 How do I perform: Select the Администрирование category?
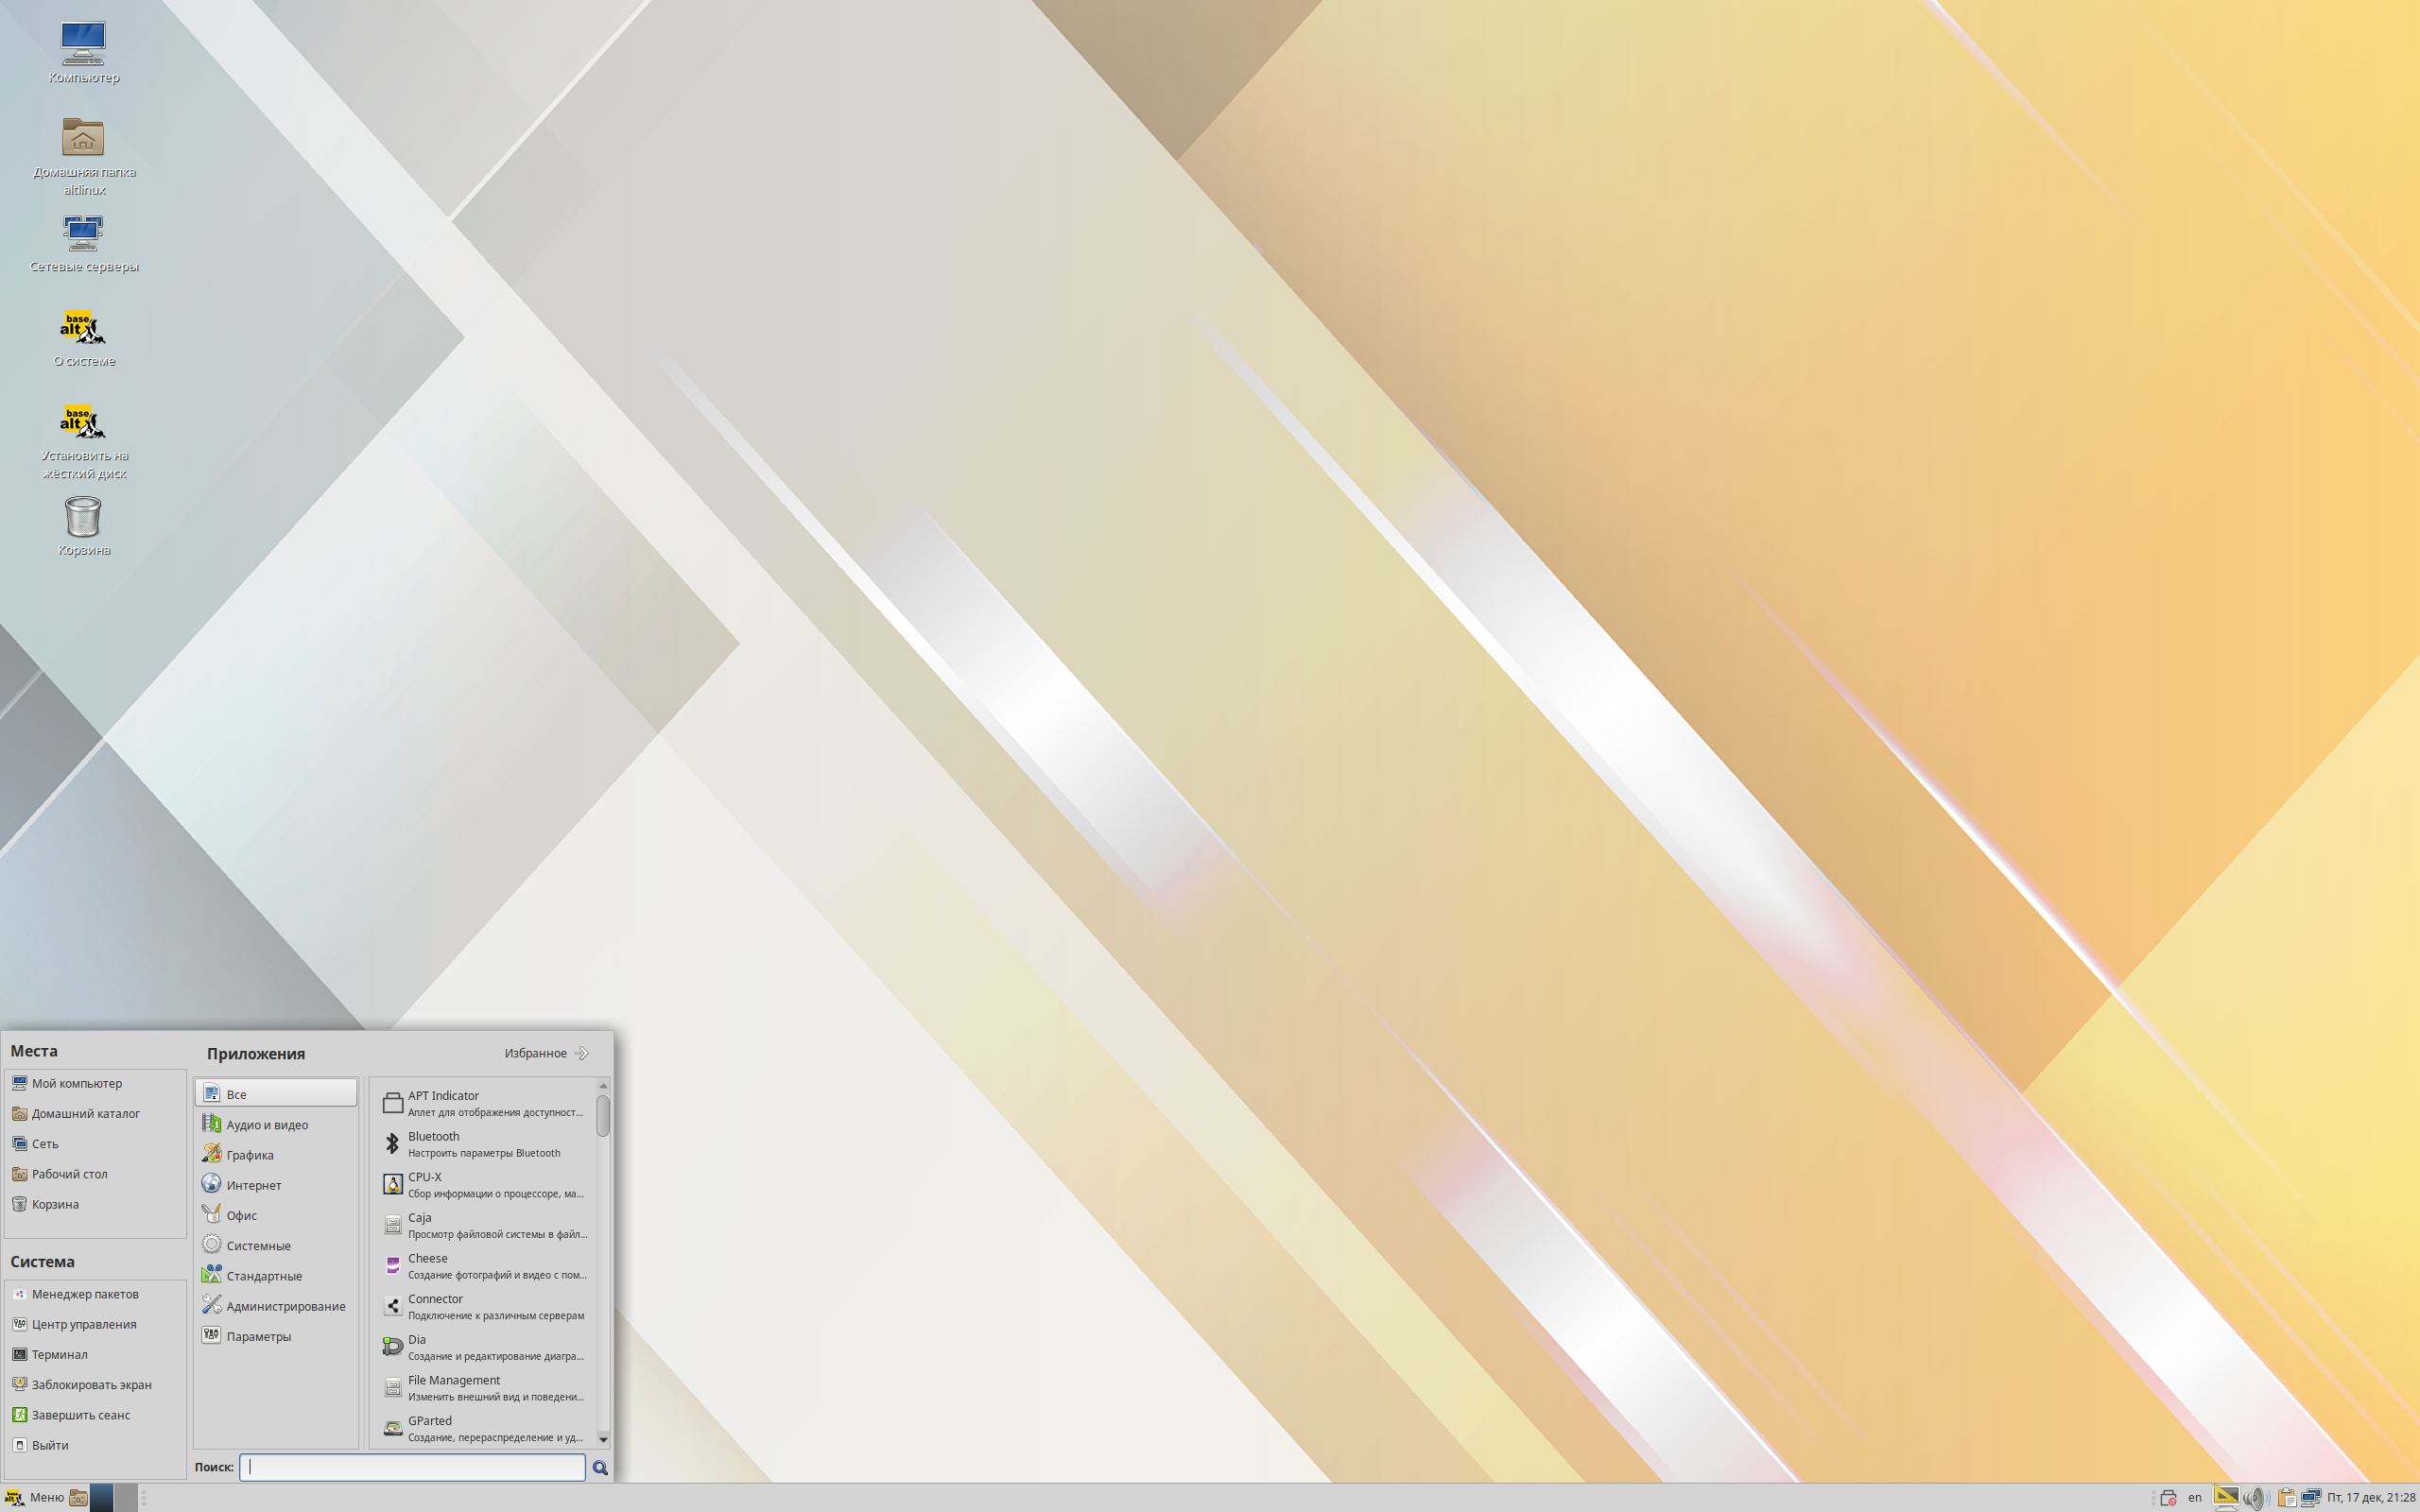click(x=285, y=1306)
